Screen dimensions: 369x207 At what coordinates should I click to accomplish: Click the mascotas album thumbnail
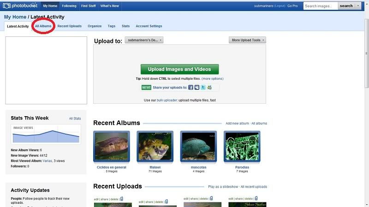pyautogui.click(x=199, y=146)
